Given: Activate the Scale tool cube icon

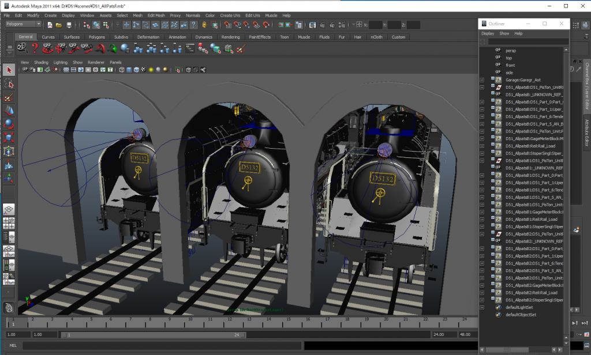Looking at the screenshot, I should [9, 137].
